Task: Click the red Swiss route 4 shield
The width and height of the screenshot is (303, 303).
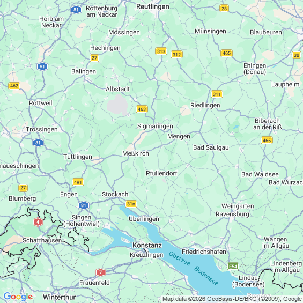Action: (x=38, y=222)
